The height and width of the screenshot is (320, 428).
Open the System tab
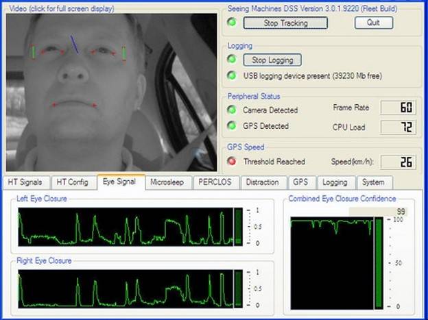point(373,182)
